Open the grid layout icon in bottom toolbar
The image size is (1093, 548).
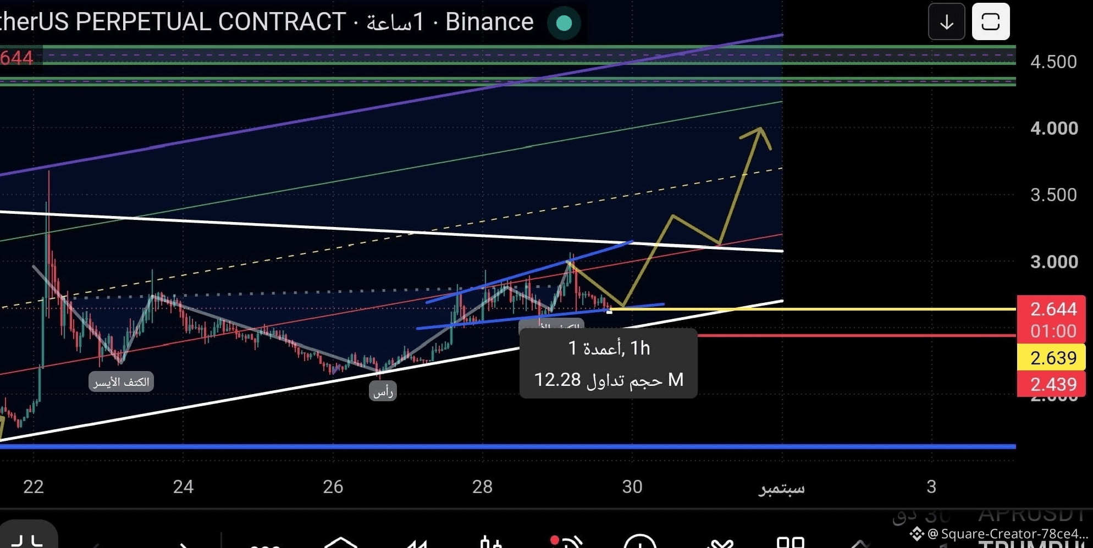[x=791, y=542]
